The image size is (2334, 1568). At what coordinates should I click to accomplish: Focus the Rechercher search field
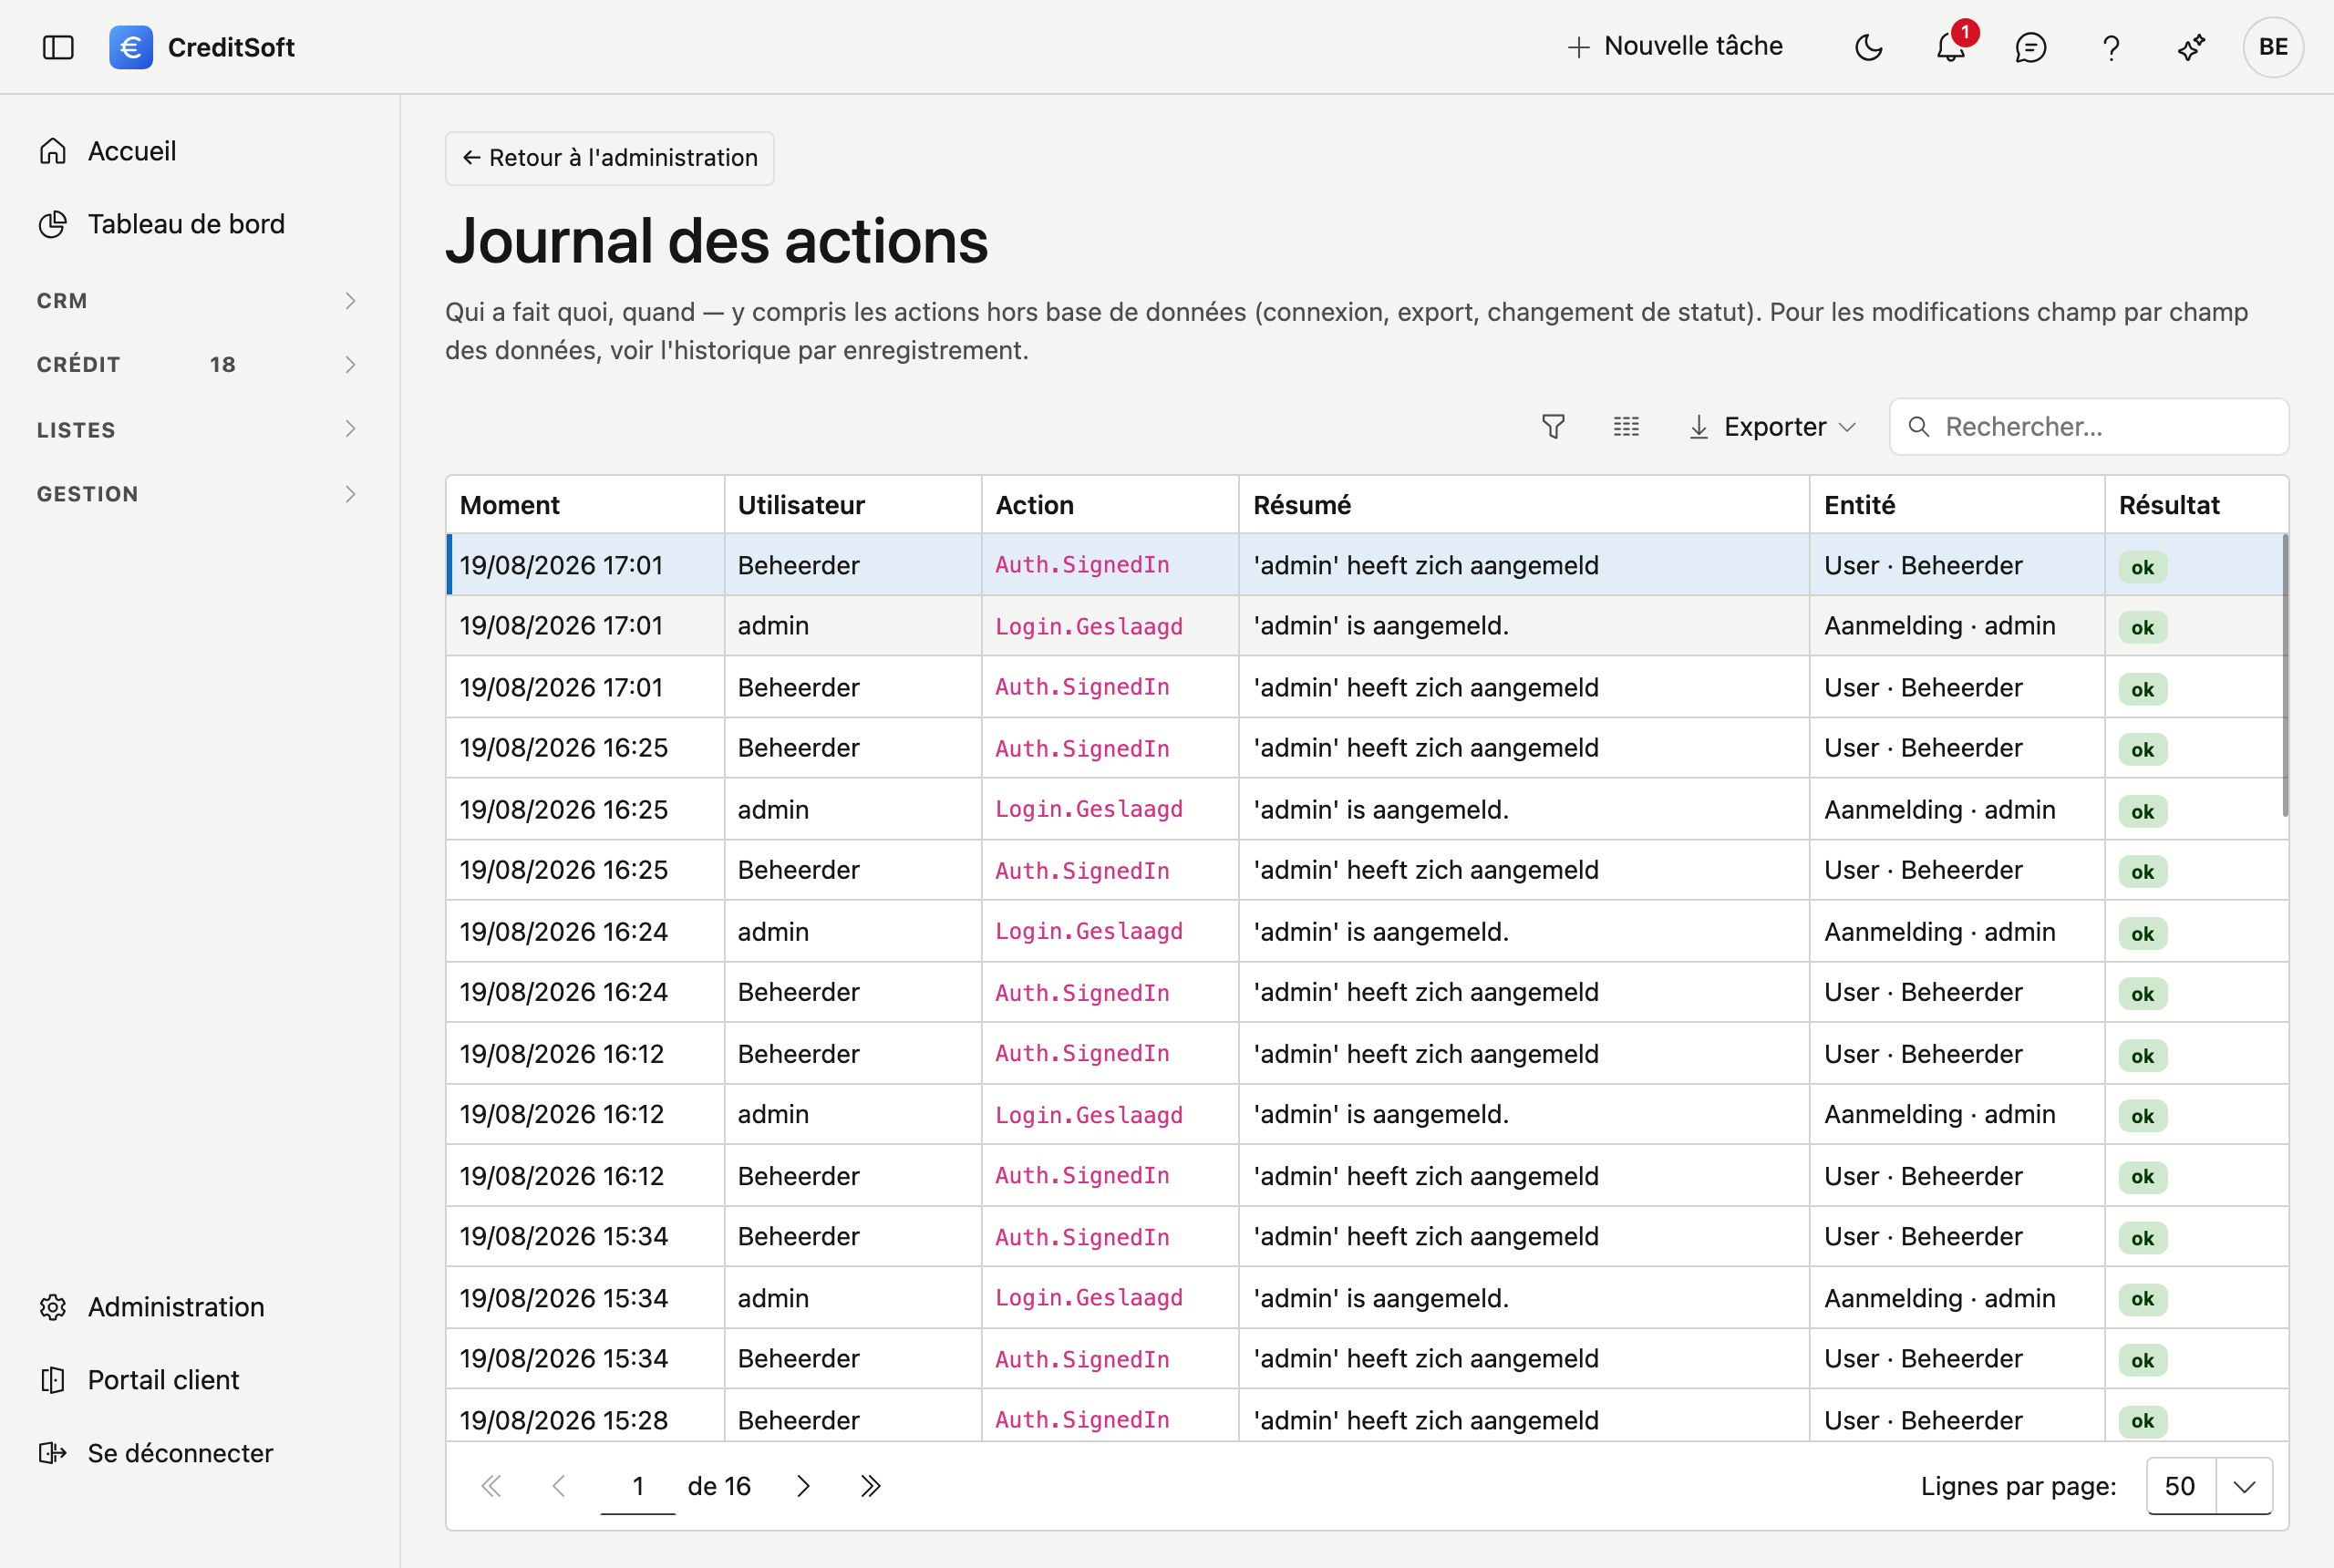[2089, 427]
